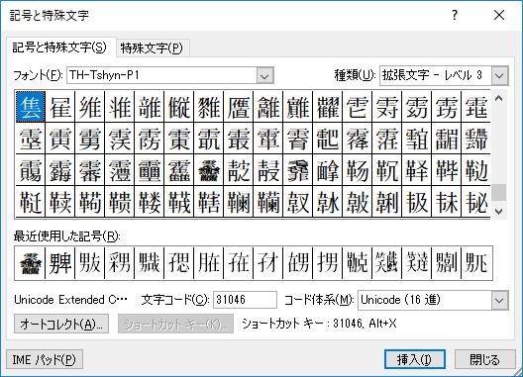523x377 pixels.
Task: Click the 文字コード field showing 31046
Action: coord(245,300)
